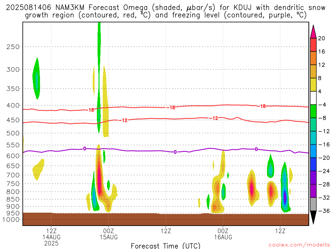Click the colorbar value label -32
Image resolution: width=333 pixels, height=249 pixels.
point(324,198)
